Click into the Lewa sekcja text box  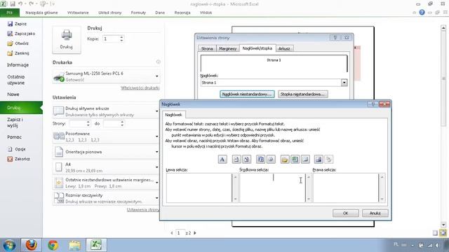point(199,188)
